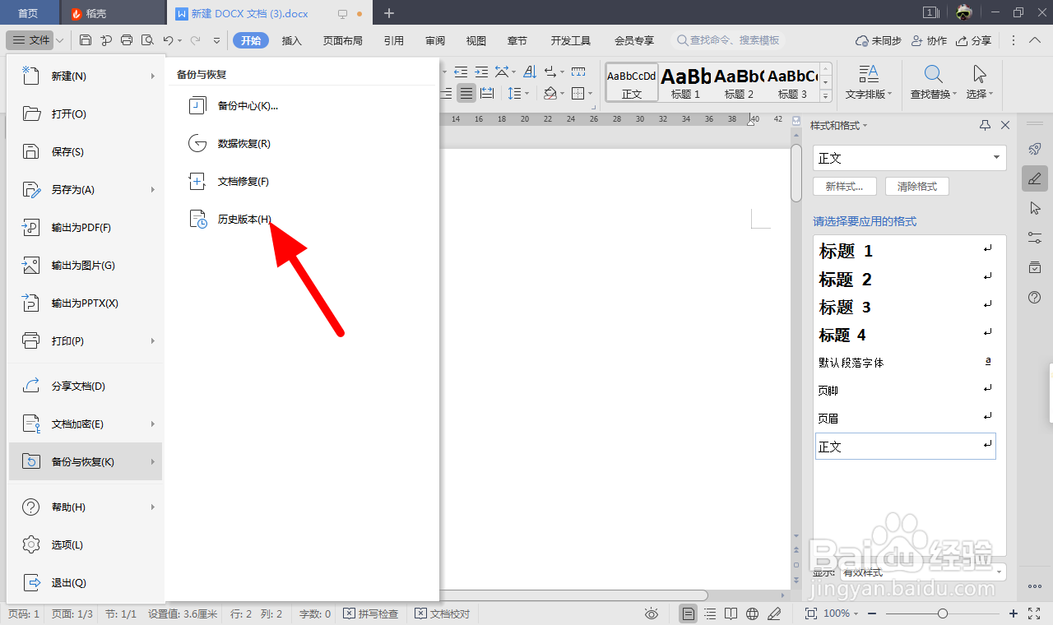Open Options (选项) in file menu

pyautogui.click(x=86, y=545)
